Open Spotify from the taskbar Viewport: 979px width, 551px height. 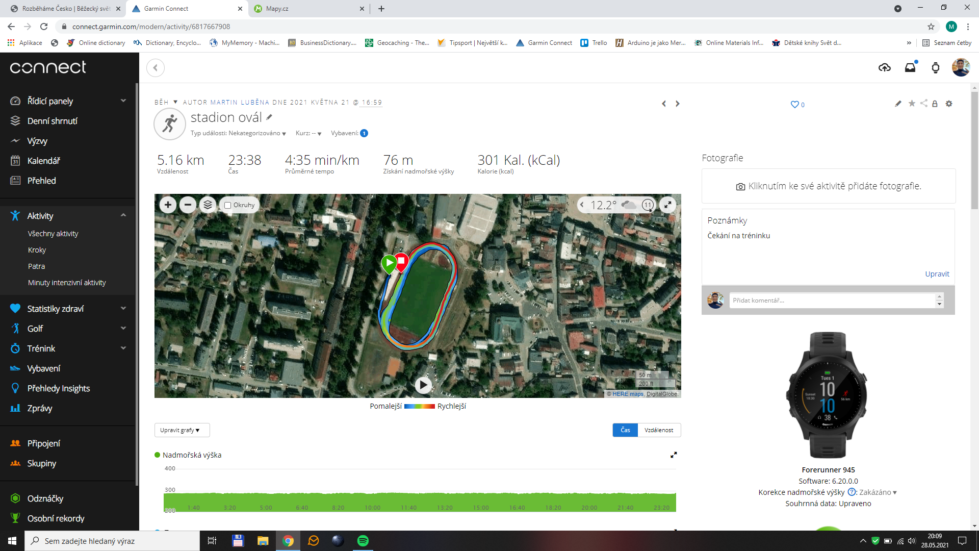[x=363, y=541]
